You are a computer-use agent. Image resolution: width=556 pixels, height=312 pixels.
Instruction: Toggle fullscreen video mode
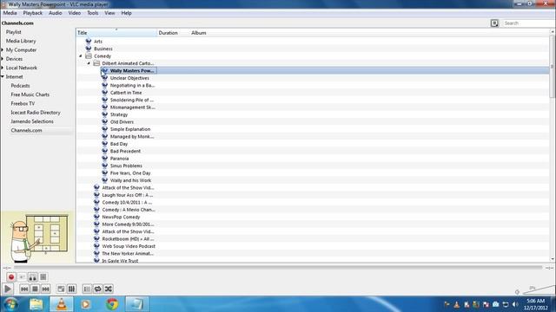(61, 289)
